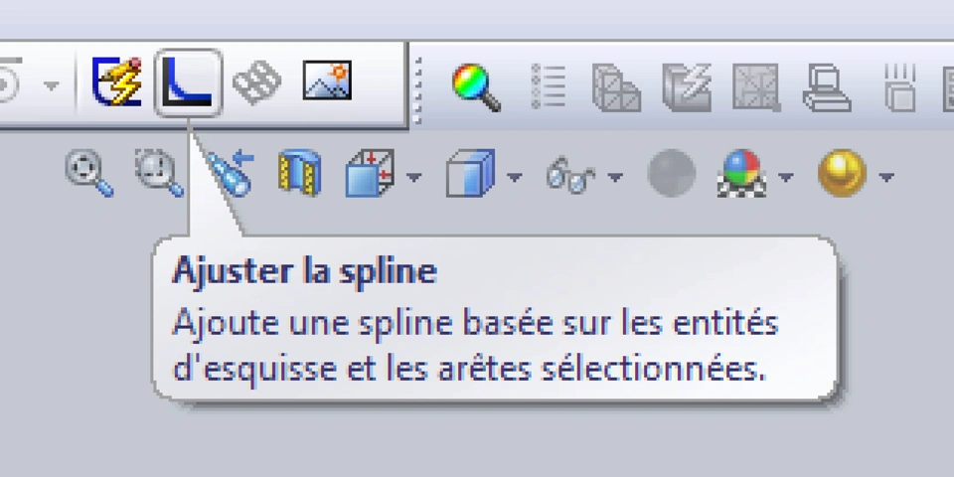The width and height of the screenshot is (954, 477).
Task: Open the Hide/Show Items glasses dropdown
Action: click(x=614, y=178)
